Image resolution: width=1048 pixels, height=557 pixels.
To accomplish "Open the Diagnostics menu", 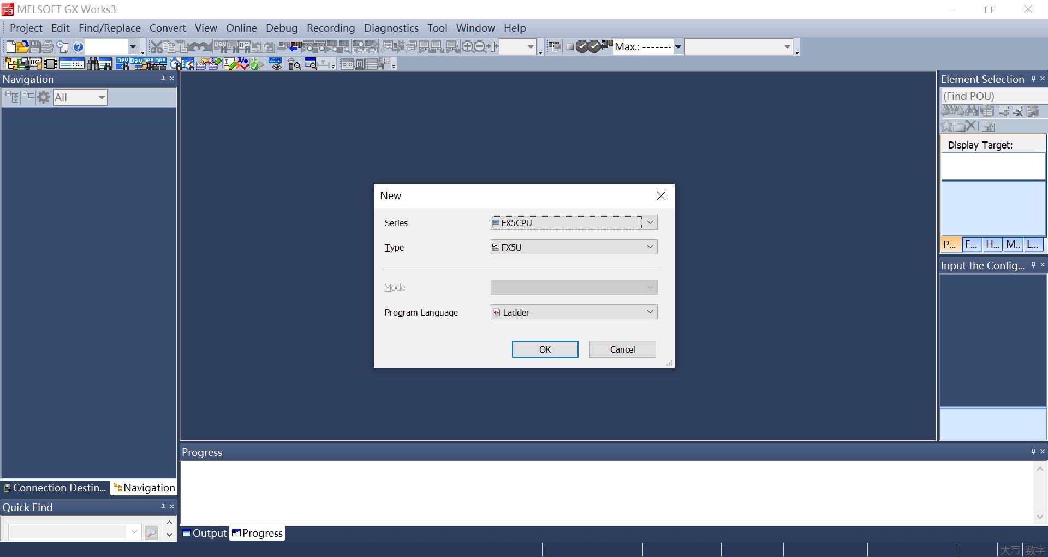I will [391, 28].
